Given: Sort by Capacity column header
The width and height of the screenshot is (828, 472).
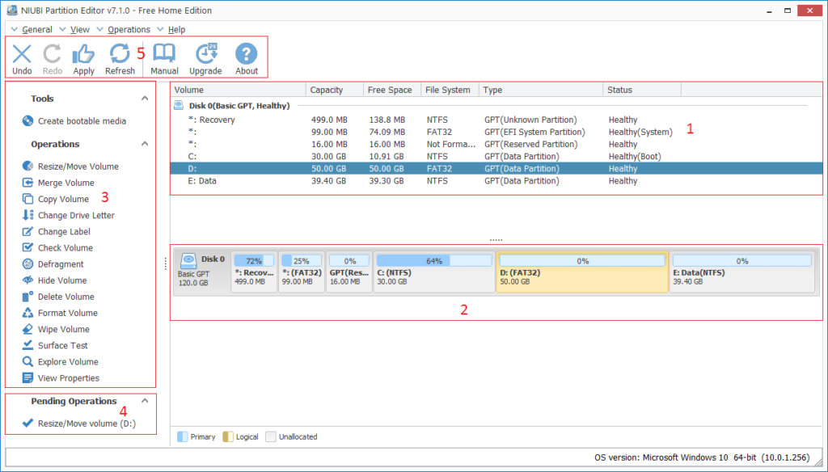Looking at the screenshot, I should (x=335, y=90).
